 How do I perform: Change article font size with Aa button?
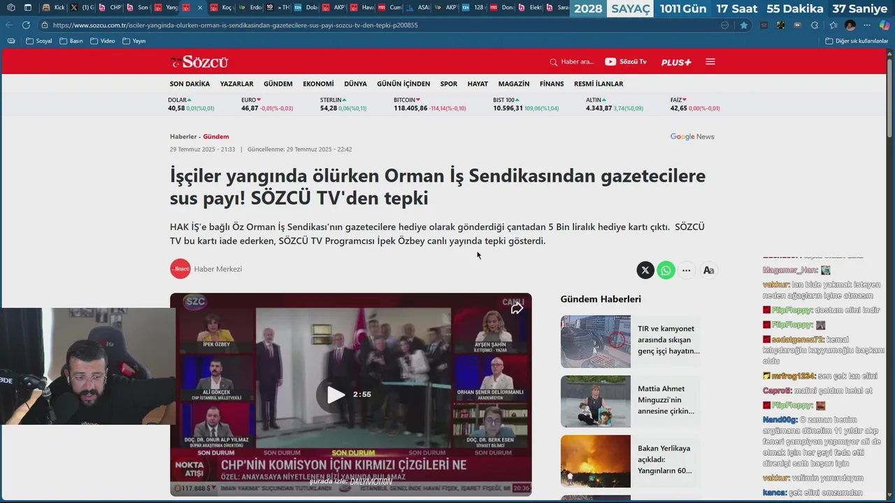click(x=708, y=270)
